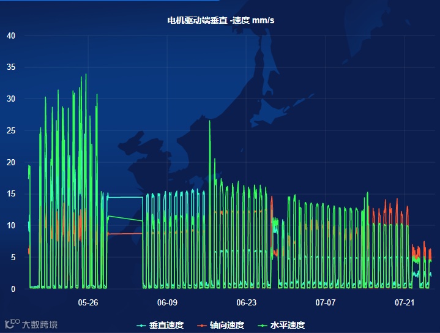The width and height of the screenshot is (440, 333).
Task: Click the y-axis value 15
Action: pyautogui.click(x=11, y=193)
